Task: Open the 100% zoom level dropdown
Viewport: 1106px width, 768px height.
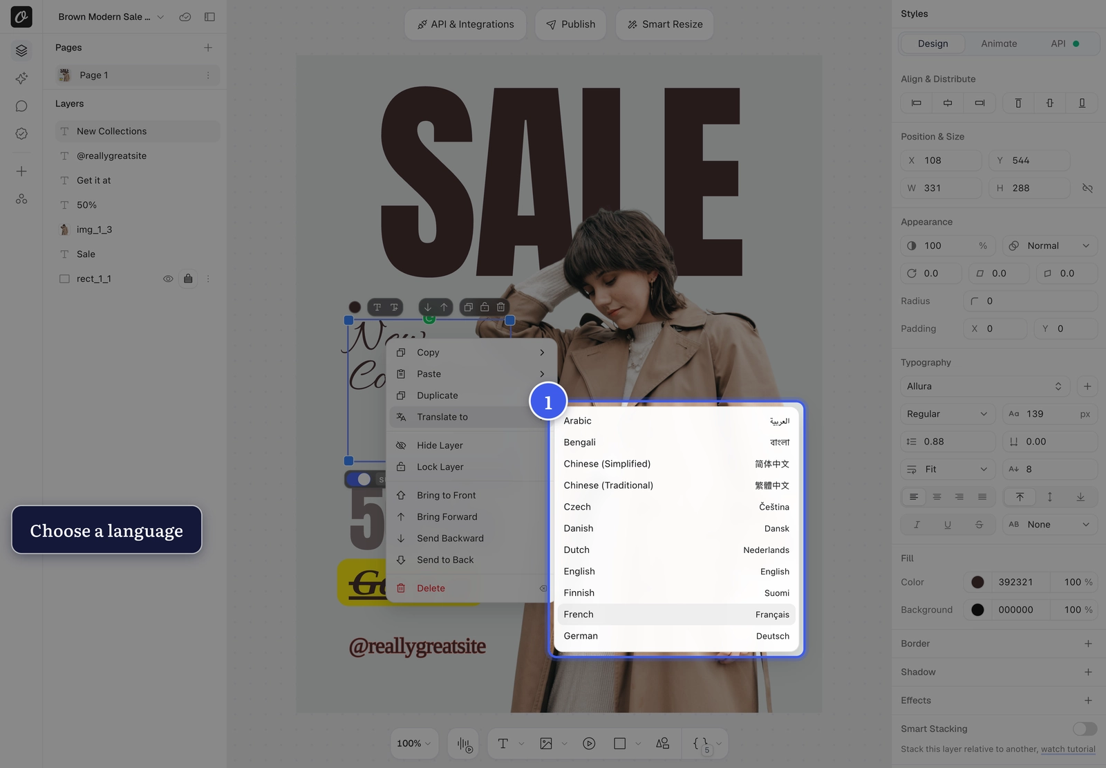Action: [414, 744]
